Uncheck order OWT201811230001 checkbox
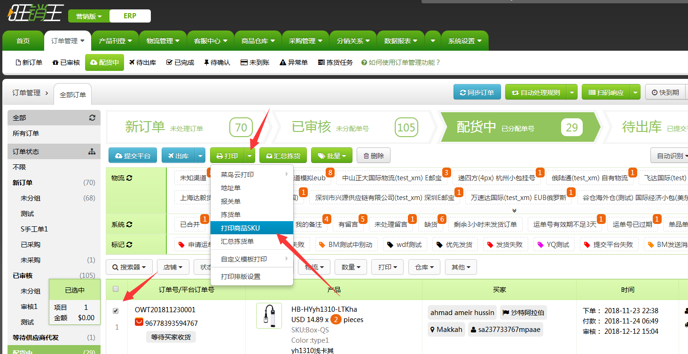The height and width of the screenshot is (354, 688). [x=116, y=311]
